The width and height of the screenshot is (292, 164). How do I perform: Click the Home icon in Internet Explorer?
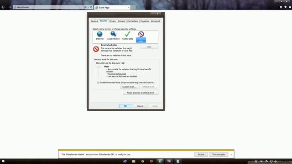281,7
